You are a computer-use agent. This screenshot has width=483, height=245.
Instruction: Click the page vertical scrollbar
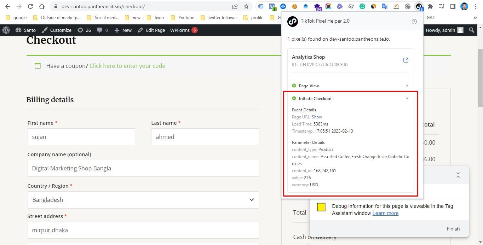[x=480, y=78]
